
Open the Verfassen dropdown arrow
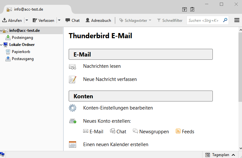tap(59, 20)
